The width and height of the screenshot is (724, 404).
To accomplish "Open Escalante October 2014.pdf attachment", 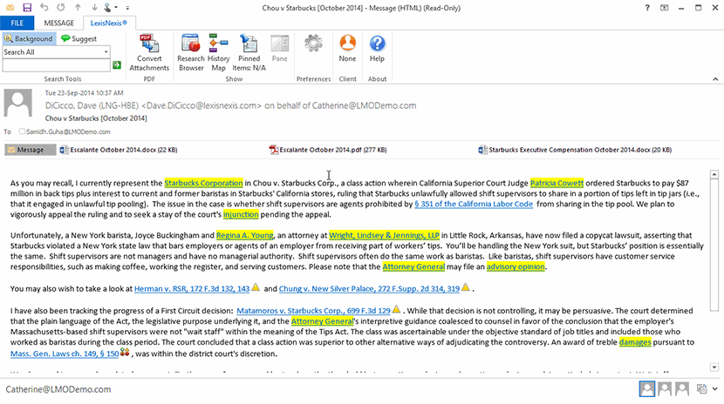I will [328, 150].
